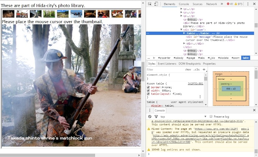Expand the div node below message div
The width and height of the screenshot is (258, 157).
pyautogui.click(x=184, y=43)
